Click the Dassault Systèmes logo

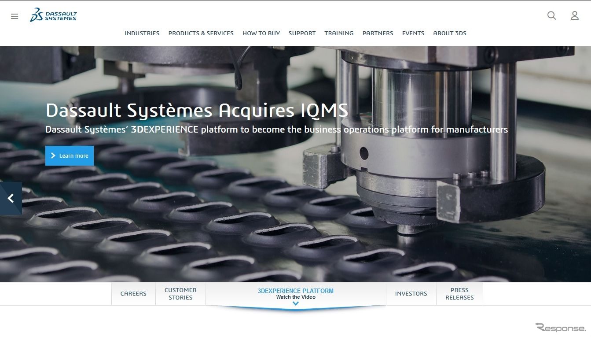[x=53, y=15]
